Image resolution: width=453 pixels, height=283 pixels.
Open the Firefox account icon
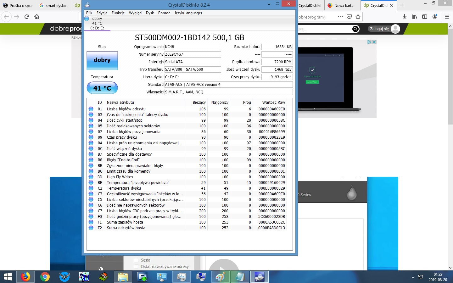point(435,17)
